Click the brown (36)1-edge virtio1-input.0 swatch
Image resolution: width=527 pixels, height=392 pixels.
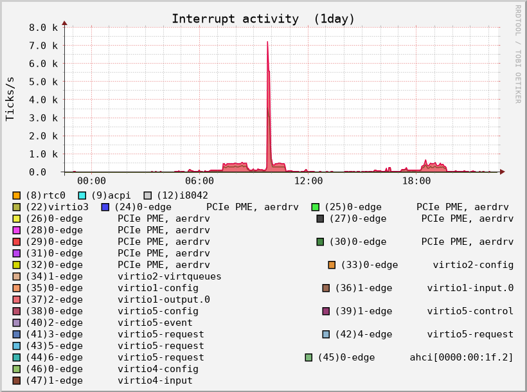[326, 288]
